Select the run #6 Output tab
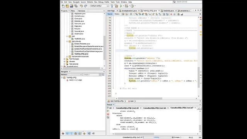The height and width of the screenshot is (139, 247). point(154,108)
